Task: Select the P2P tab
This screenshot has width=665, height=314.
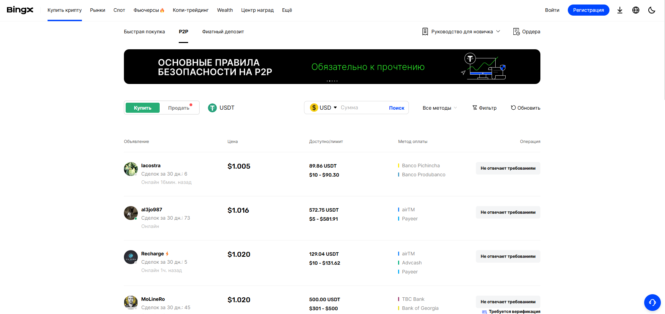Action: click(x=184, y=32)
